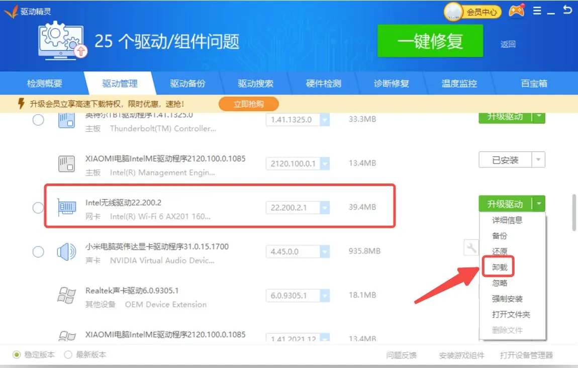Choose 卸载 from the driver context menu
This screenshot has height=368, width=578.
point(500,267)
